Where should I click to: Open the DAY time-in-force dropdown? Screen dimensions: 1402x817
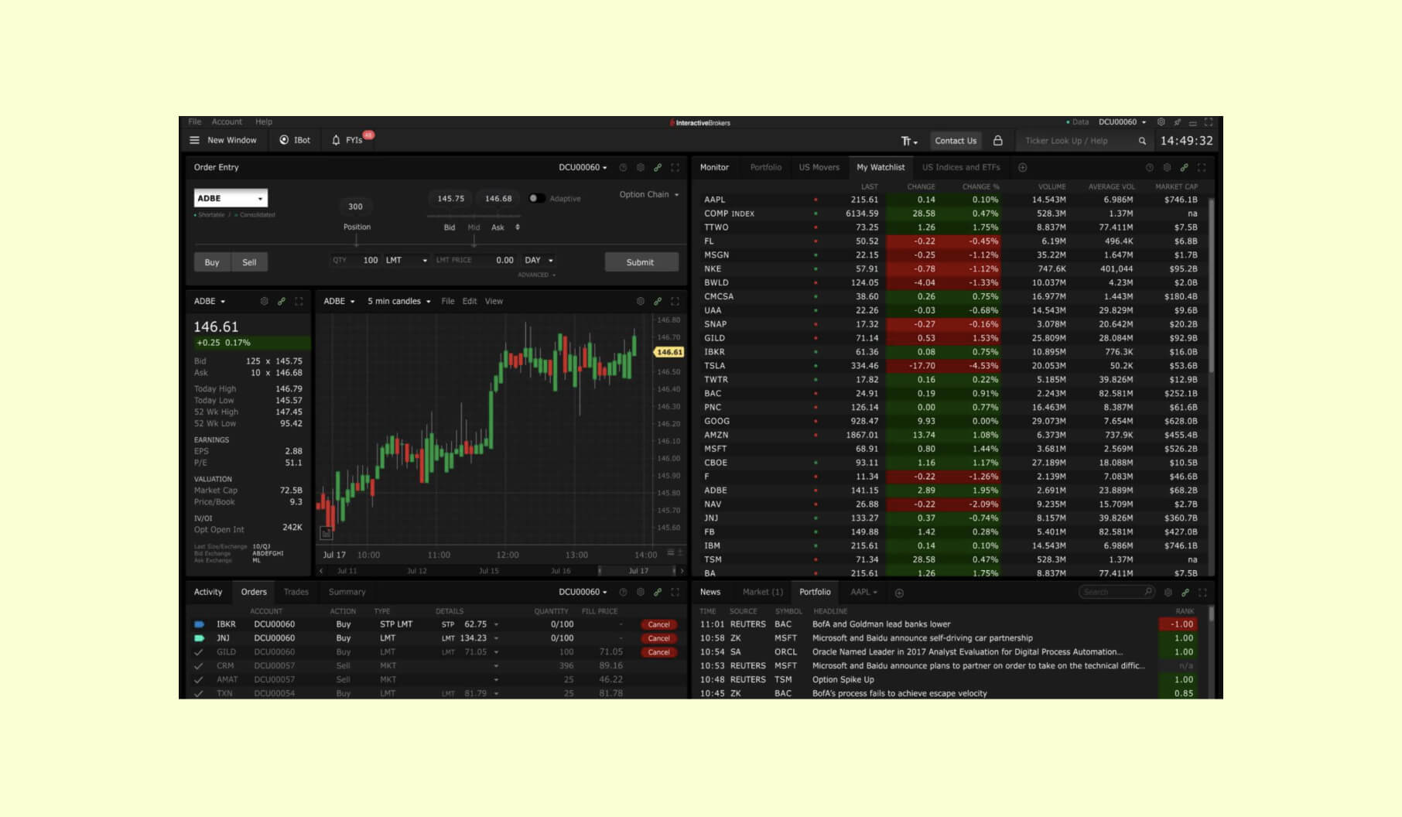(x=537, y=260)
